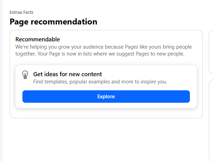Click the gray sidebar strip on the left edge
Viewport: 213px width, 161px height.
(x=1, y=86)
